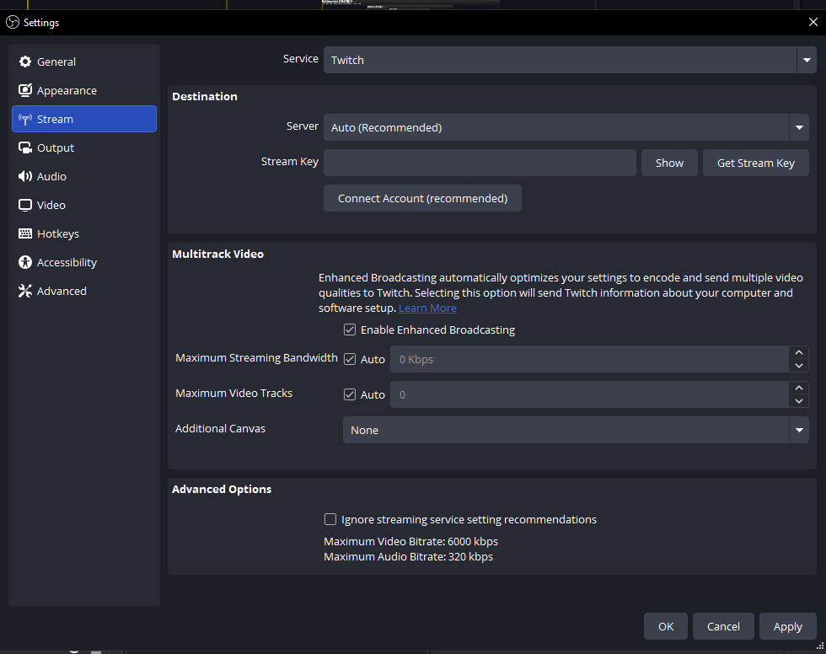This screenshot has height=654, width=826.
Task: Increase Maximum Video Tracks with up arrow
Action: coord(799,389)
